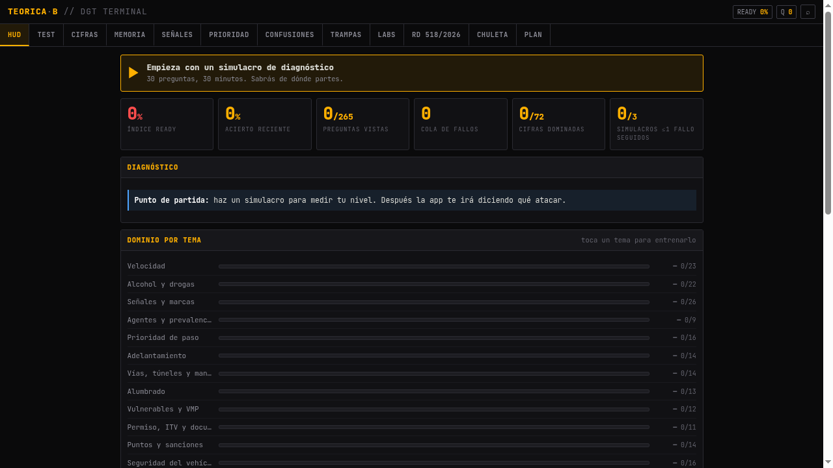Click the 'Punto de partida' diagnostic message
The image size is (833, 468).
[412, 200]
